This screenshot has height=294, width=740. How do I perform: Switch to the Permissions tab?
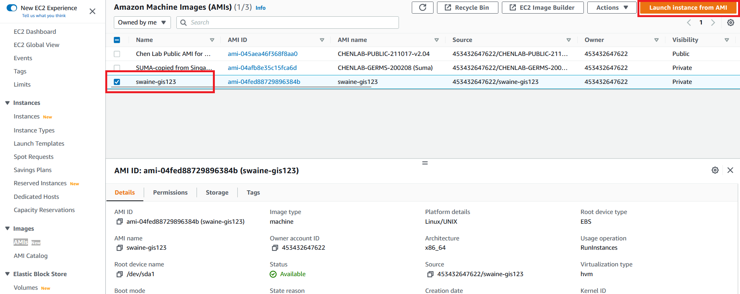[170, 193]
